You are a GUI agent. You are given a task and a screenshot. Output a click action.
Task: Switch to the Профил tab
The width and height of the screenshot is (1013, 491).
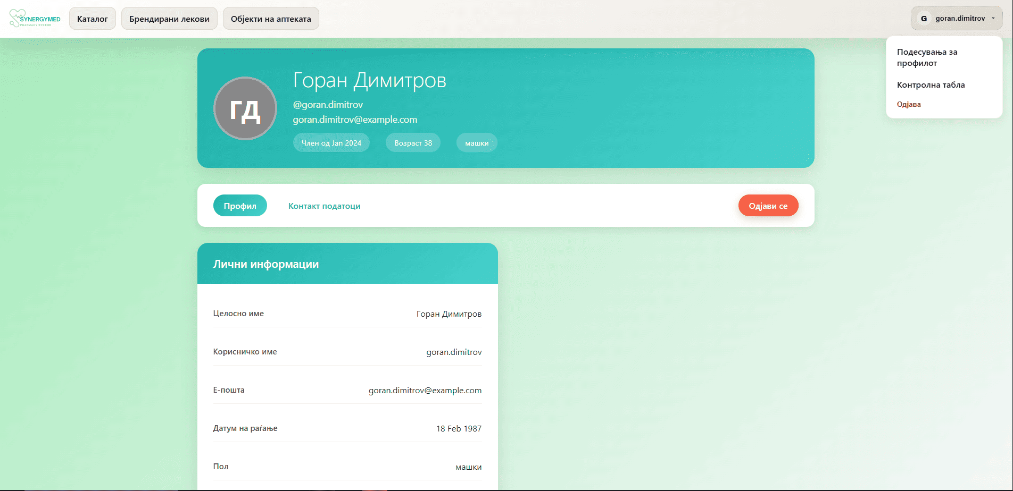click(x=240, y=206)
